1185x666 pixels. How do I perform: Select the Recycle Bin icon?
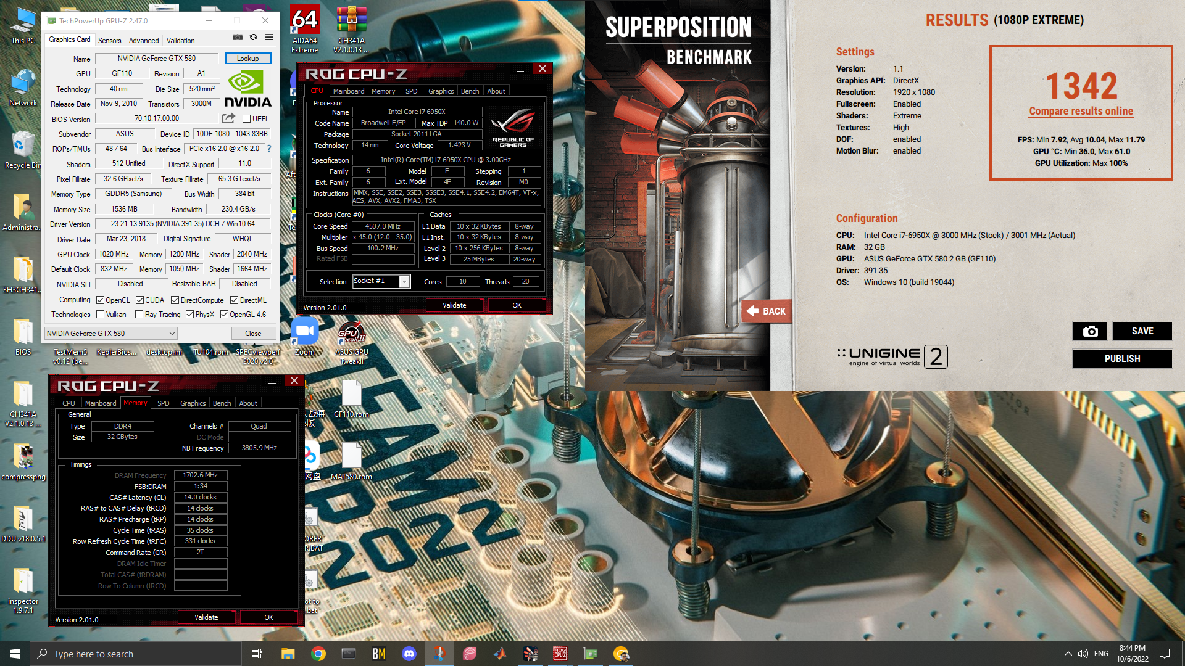23,150
